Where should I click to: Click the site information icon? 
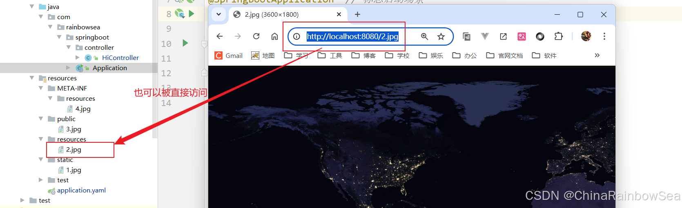(297, 37)
